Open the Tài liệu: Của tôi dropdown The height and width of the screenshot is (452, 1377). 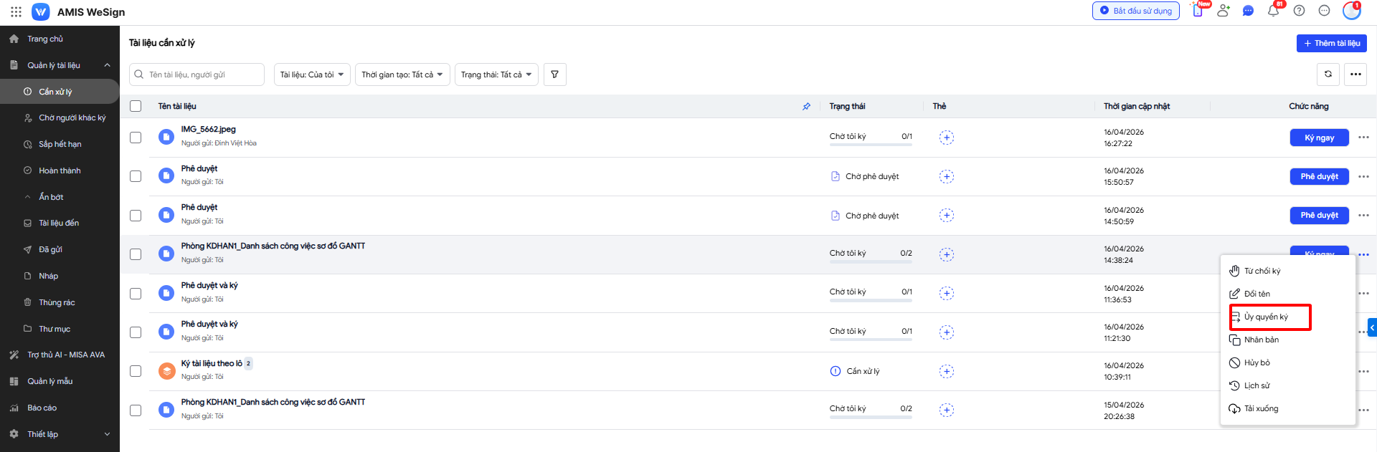312,74
